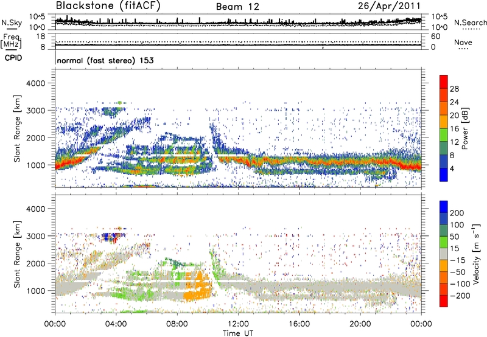Select the "normal (fast stereo) 153" text
Screen dimensions: 487x337
pos(105,60)
